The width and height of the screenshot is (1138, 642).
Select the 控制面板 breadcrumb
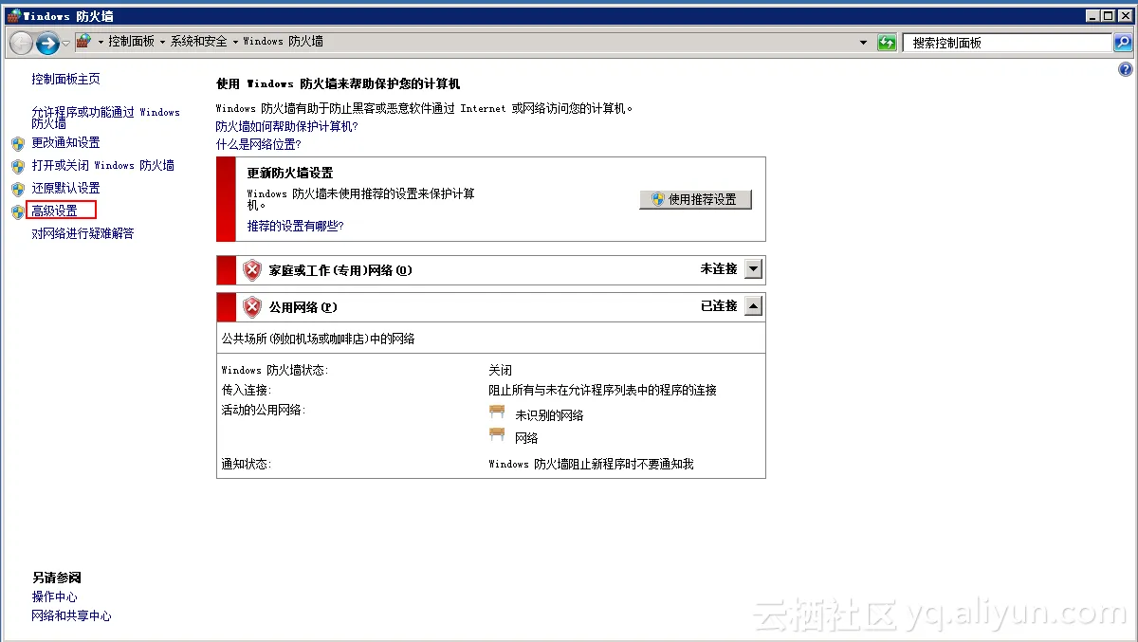click(x=131, y=42)
